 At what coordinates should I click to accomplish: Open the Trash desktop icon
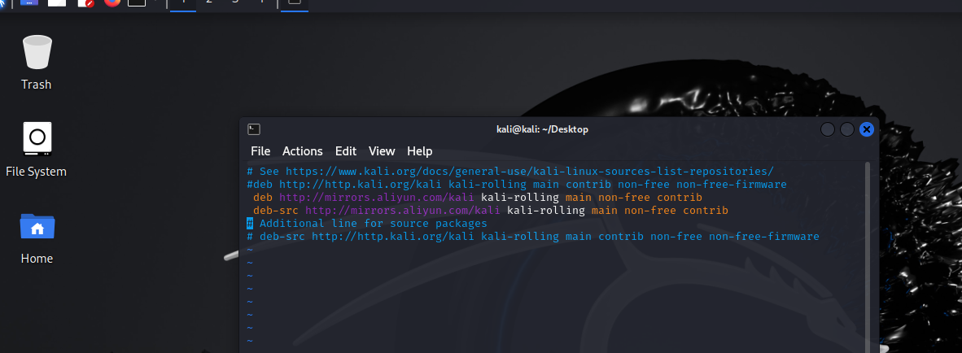(36, 62)
